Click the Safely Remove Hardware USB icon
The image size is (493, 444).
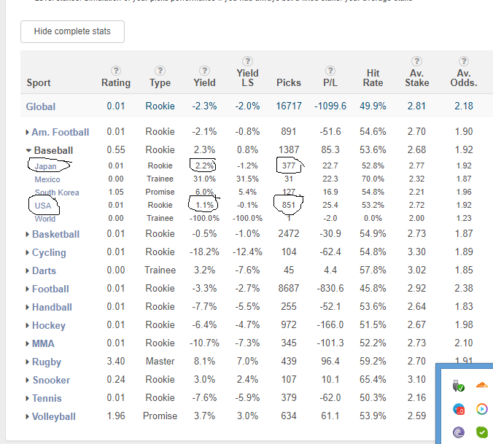[457, 385]
